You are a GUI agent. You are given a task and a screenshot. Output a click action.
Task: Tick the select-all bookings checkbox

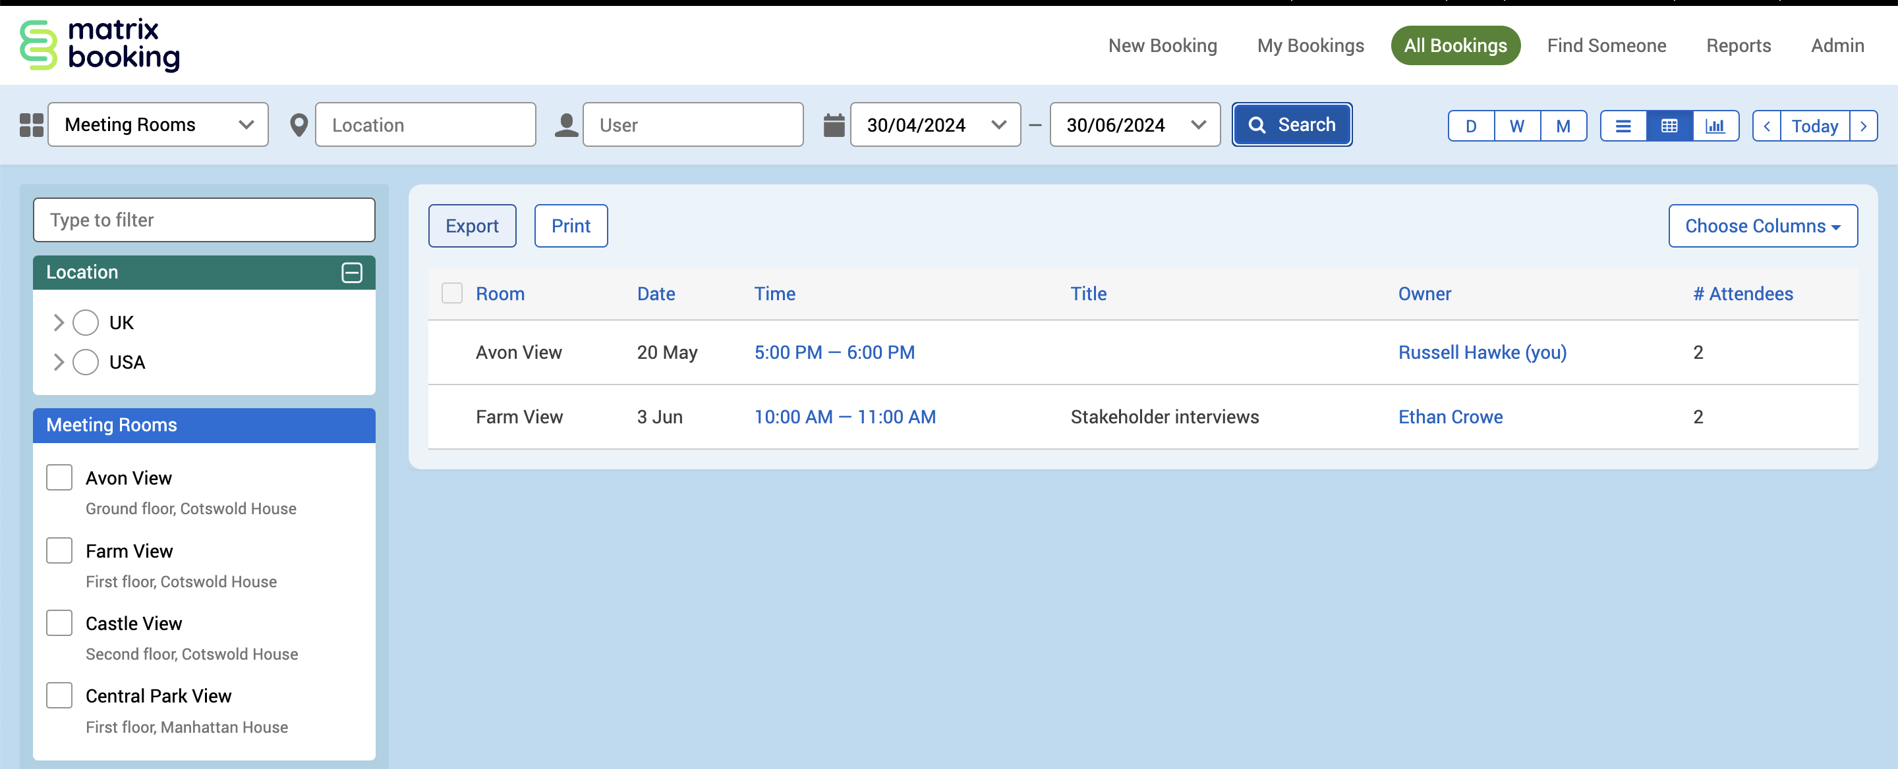click(451, 294)
